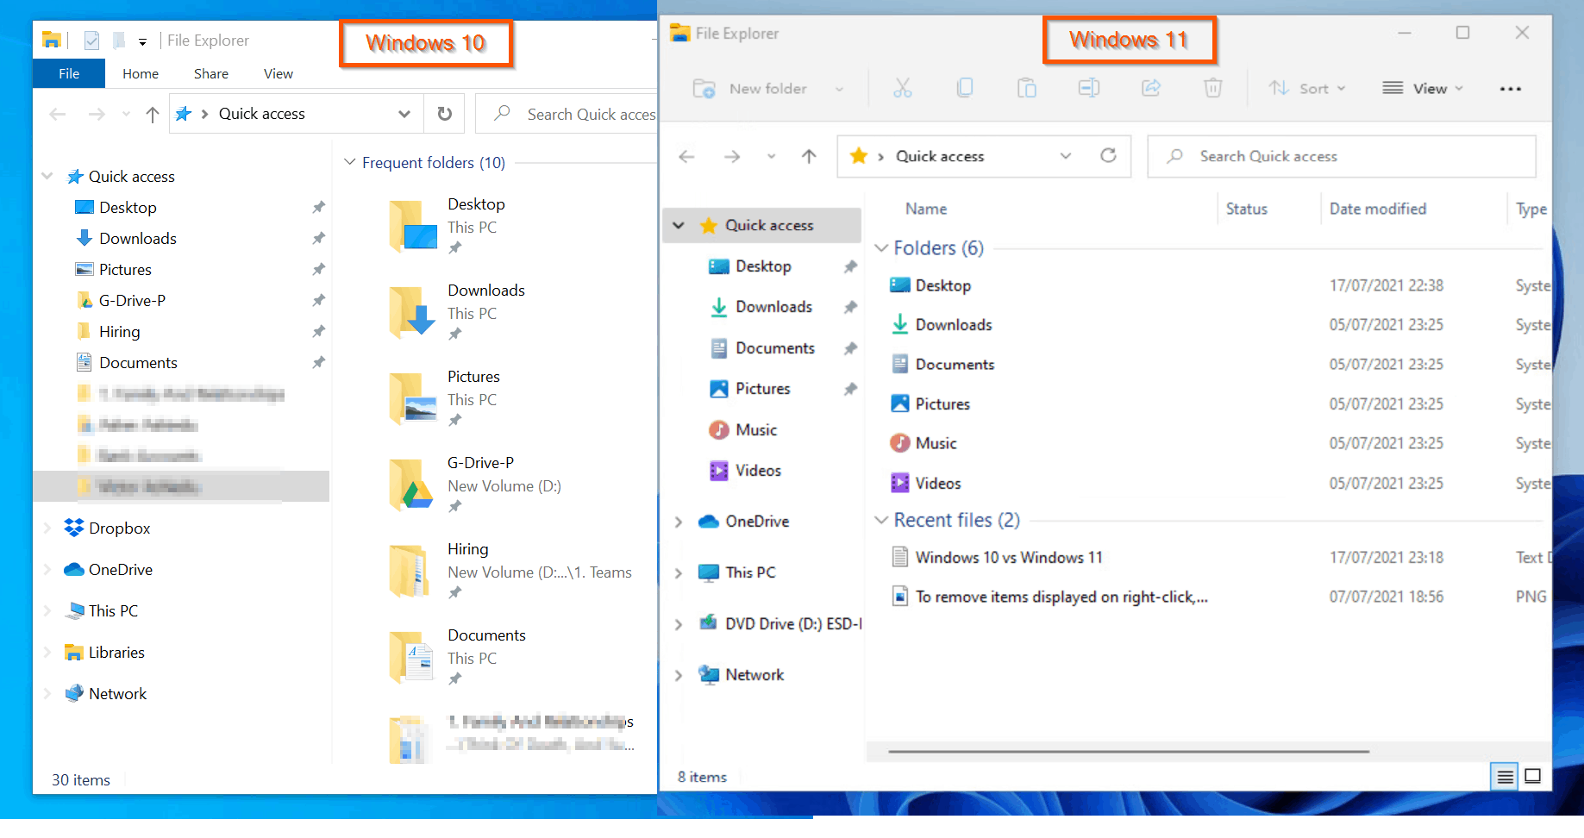Unpin Downloads in Windows 11 navigation pane
The height and width of the screenshot is (838, 1584).
[x=850, y=307]
